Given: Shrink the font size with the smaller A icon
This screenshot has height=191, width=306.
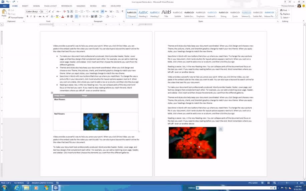Looking at the screenshot, I should (53, 11).
